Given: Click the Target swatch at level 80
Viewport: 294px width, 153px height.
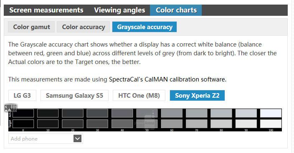Looking at the screenshot, I should point(221,124).
